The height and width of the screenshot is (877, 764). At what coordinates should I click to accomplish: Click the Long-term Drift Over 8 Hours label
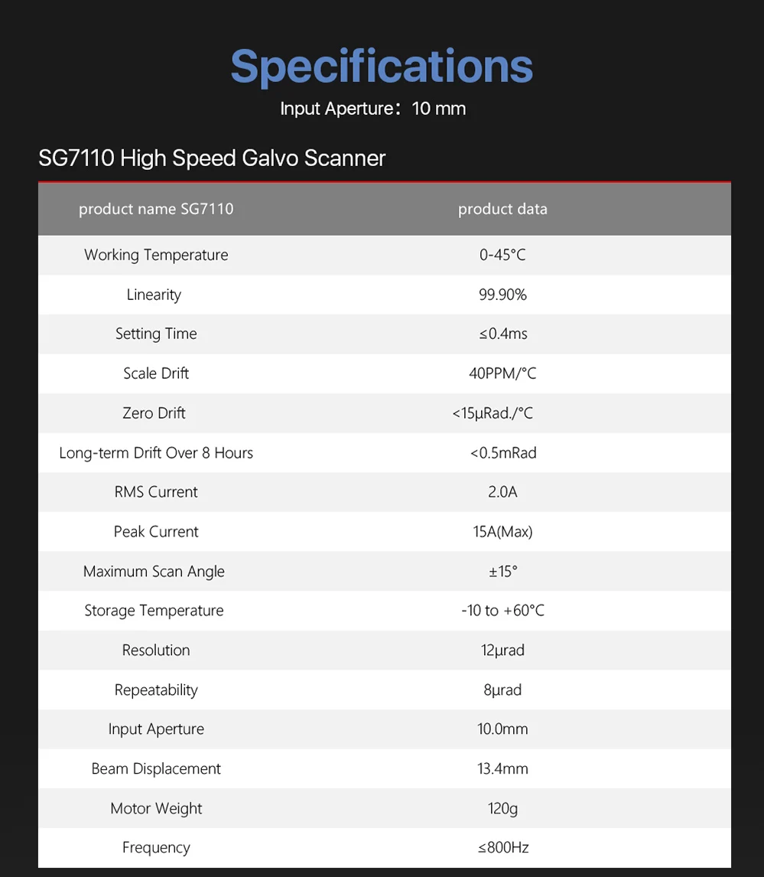(156, 453)
